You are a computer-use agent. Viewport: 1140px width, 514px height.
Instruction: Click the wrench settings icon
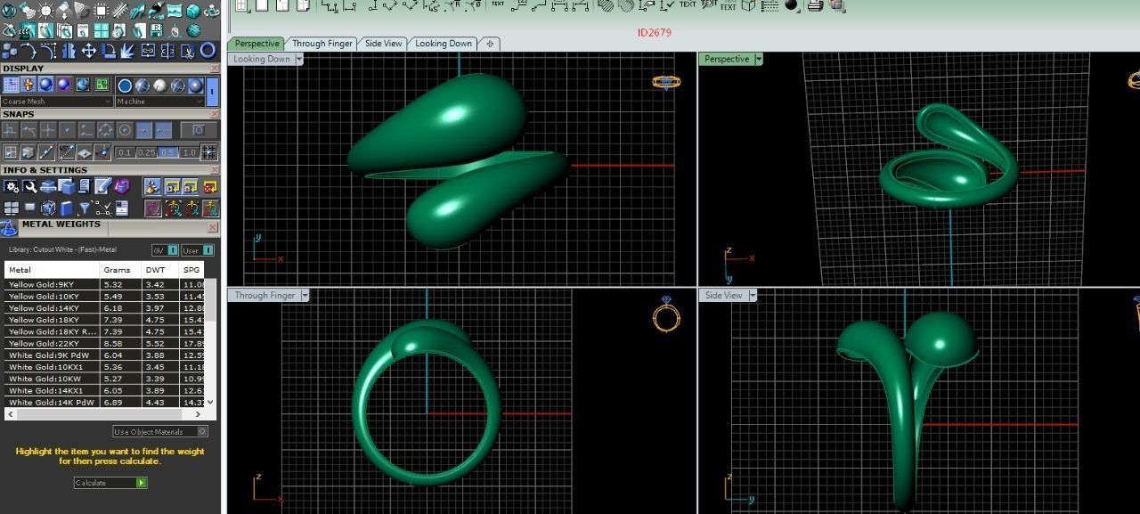coord(29,186)
